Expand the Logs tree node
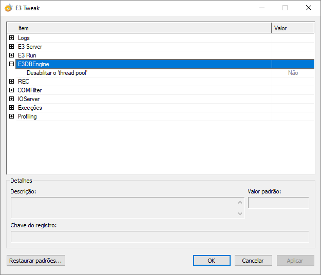This screenshot has width=321, height=275. 11,38
